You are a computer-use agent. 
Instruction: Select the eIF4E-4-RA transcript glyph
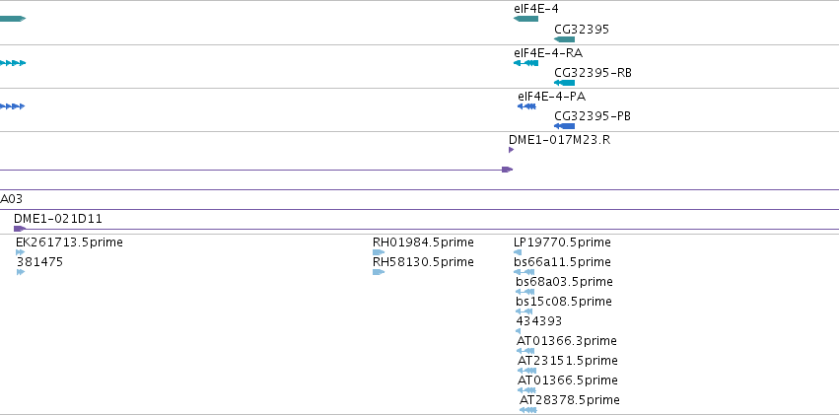[526, 63]
